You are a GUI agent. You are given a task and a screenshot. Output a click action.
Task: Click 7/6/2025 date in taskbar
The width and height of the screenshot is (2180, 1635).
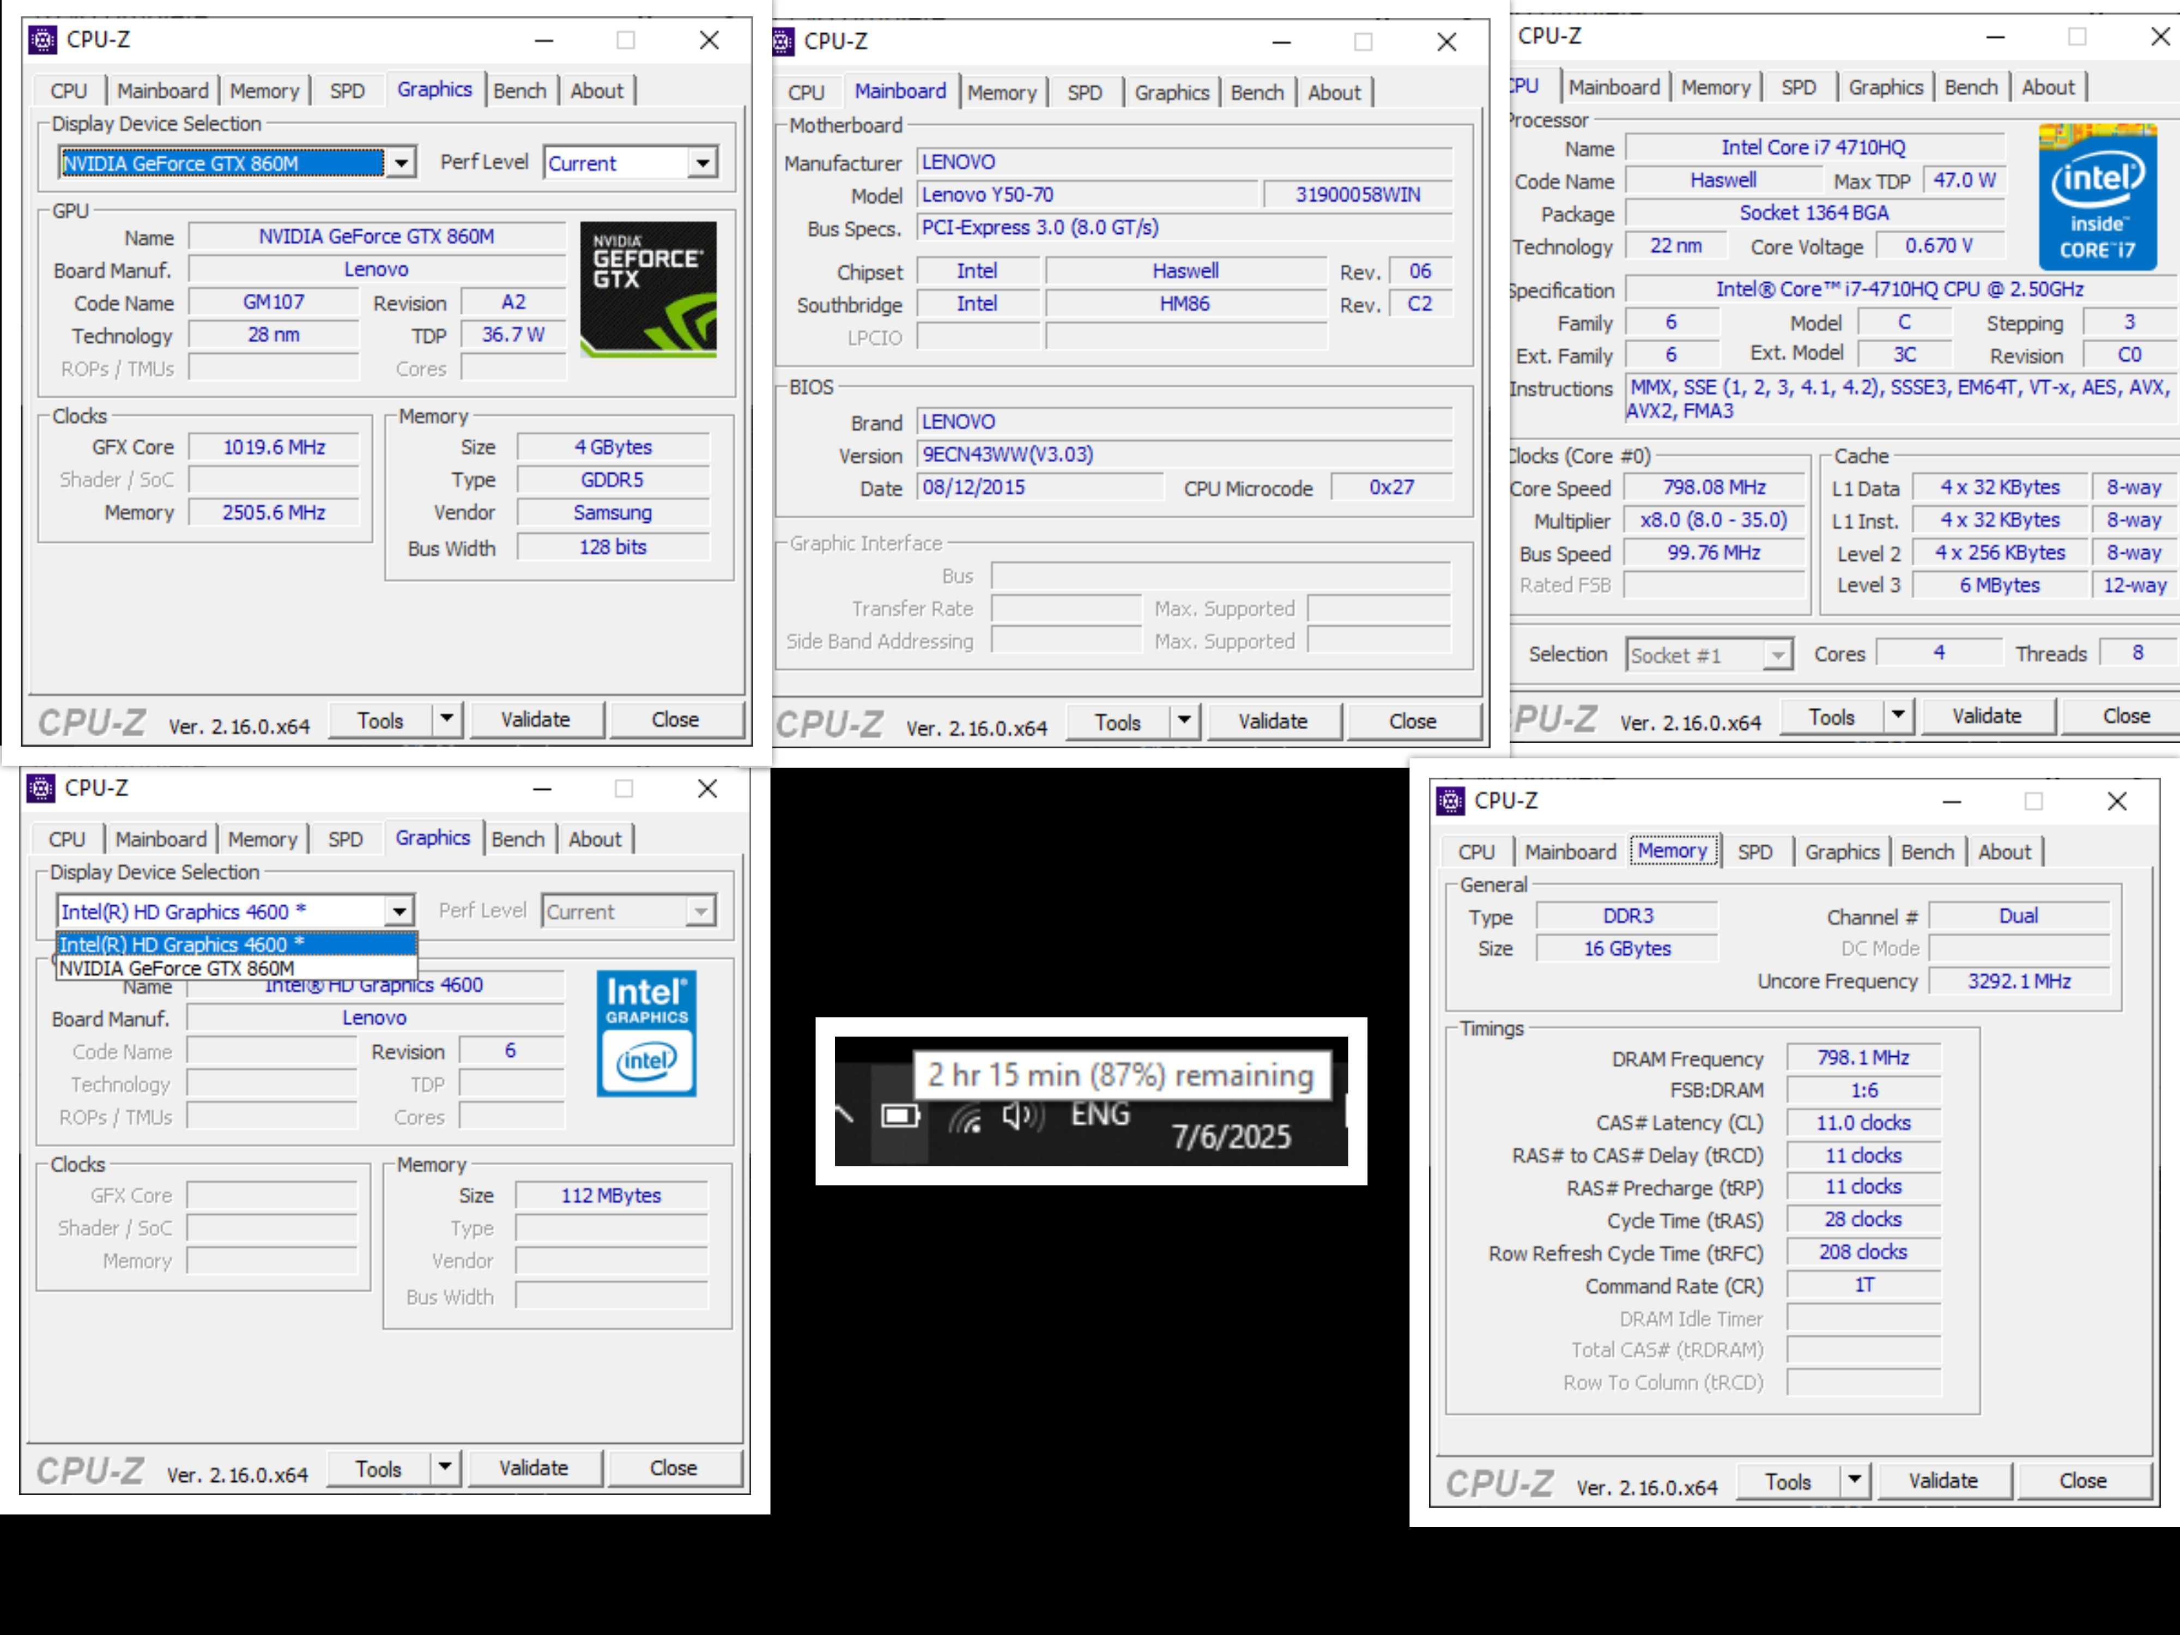coord(1231,1137)
